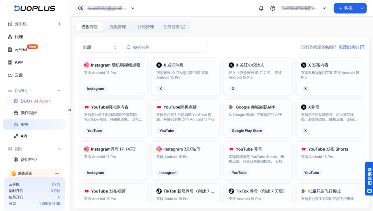The height and width of the screenshot is (211, 373).
Task: Click the 费用中心 dollar icon
Action: point(16,159)
